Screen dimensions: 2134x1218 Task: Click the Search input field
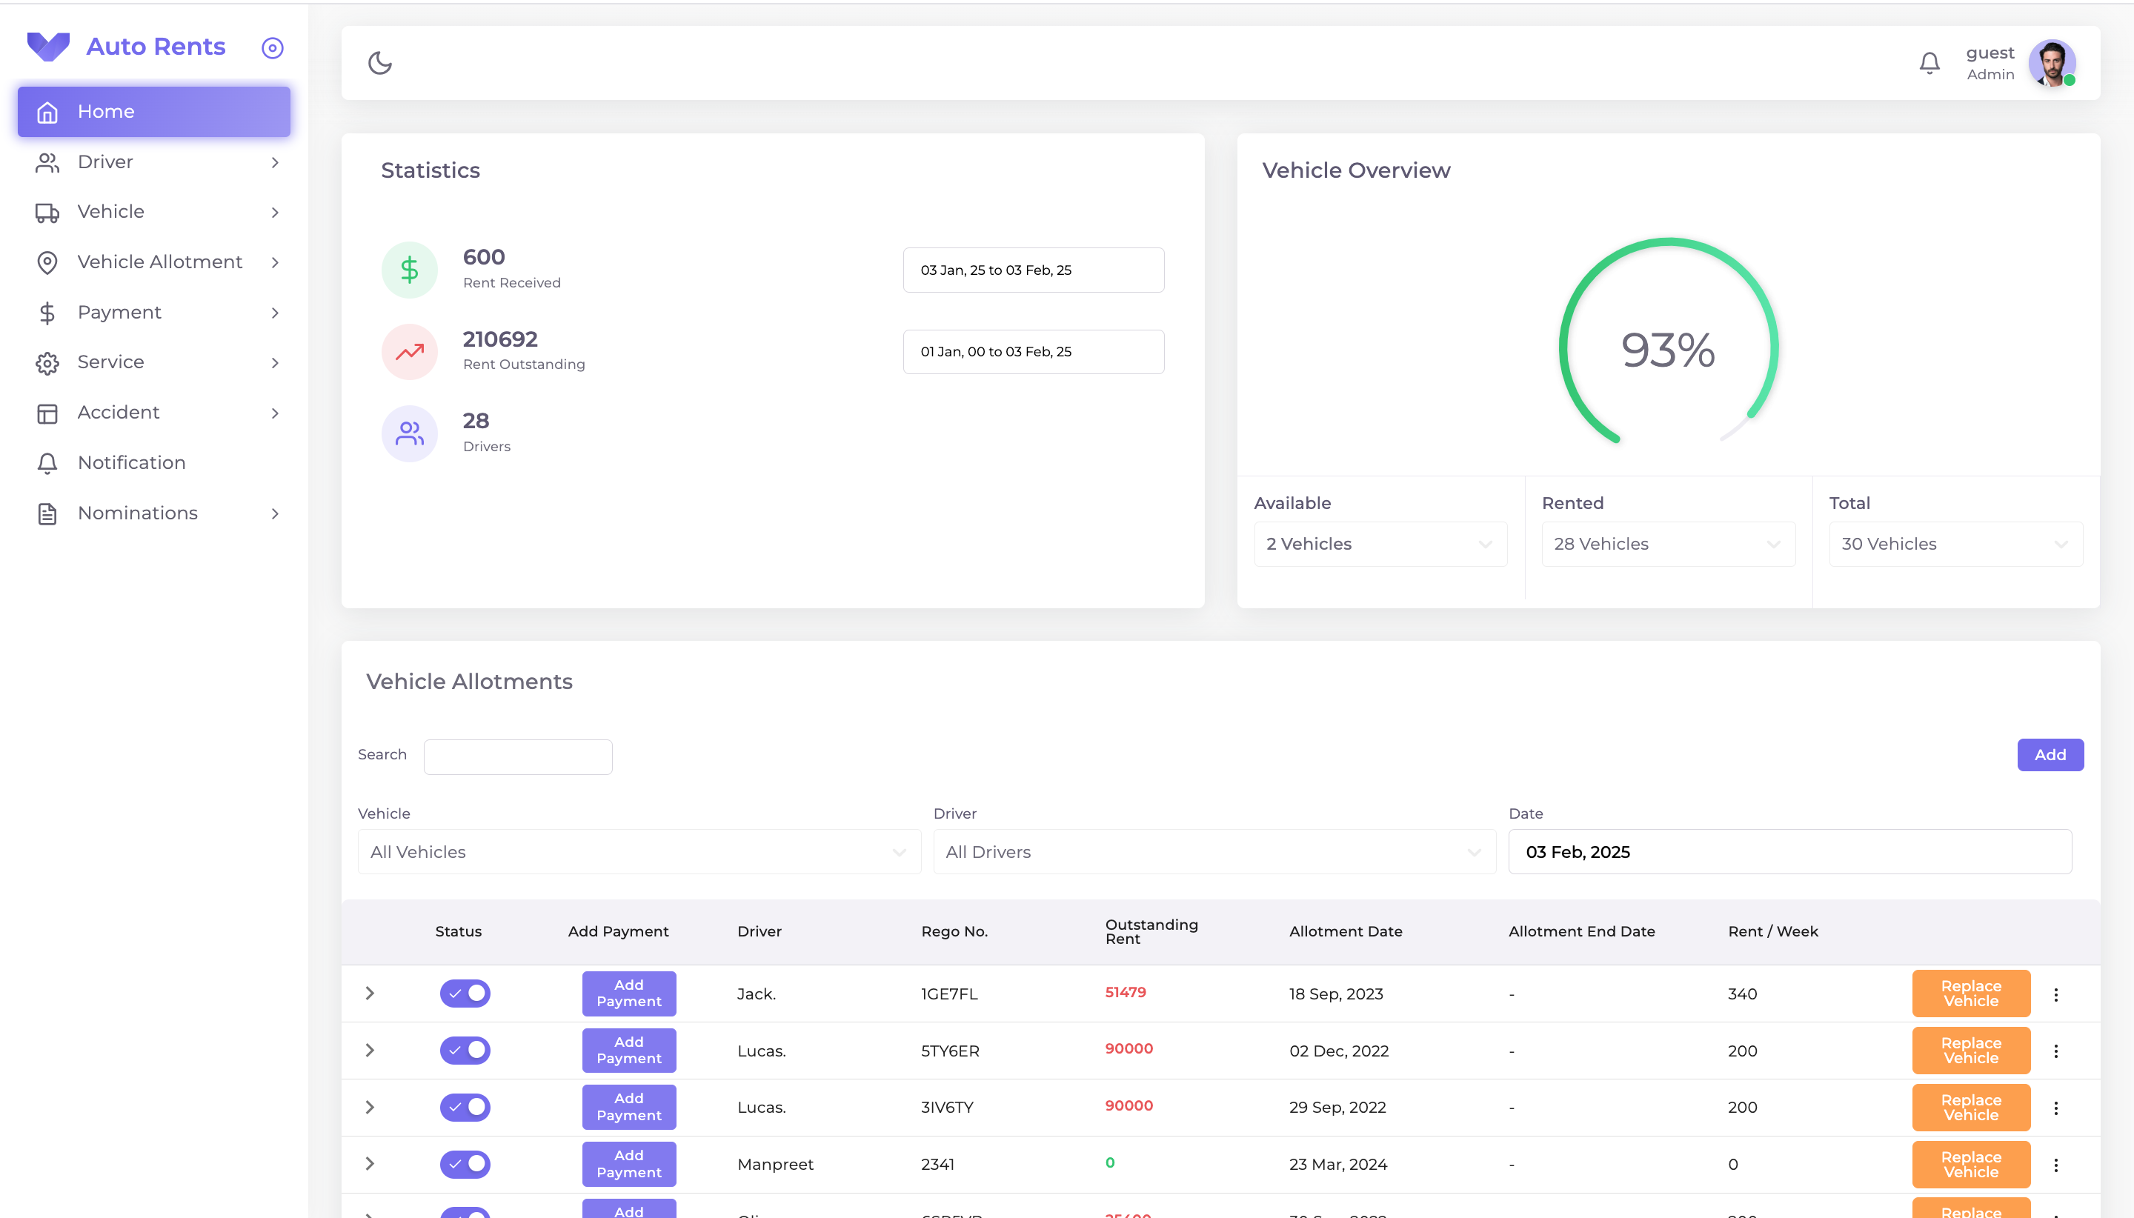pyautogui.click(x=518, y=756)
